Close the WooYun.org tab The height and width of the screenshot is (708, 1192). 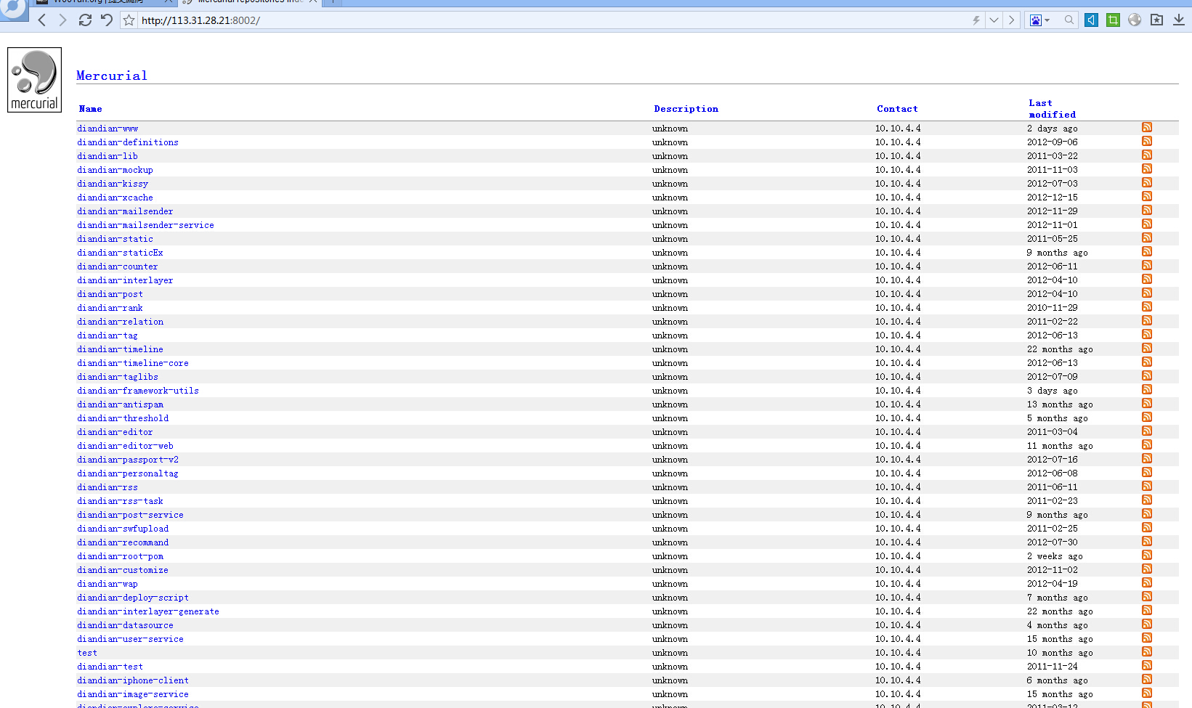click(x=169, y=2)
